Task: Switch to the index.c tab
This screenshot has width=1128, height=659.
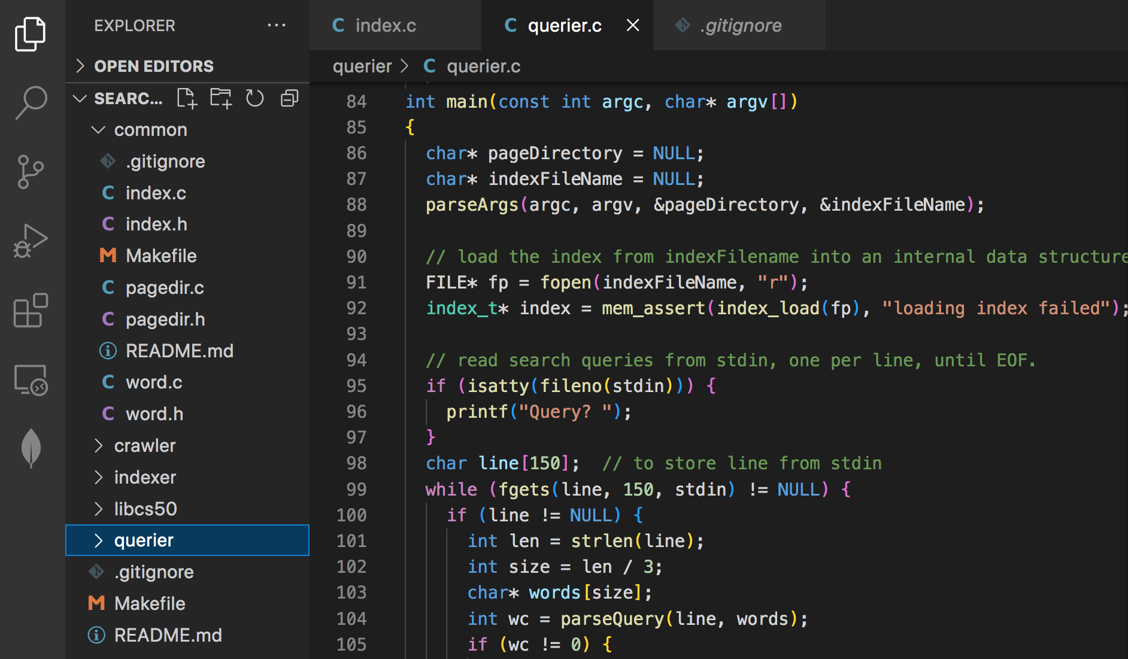Action: coord(385,25)
